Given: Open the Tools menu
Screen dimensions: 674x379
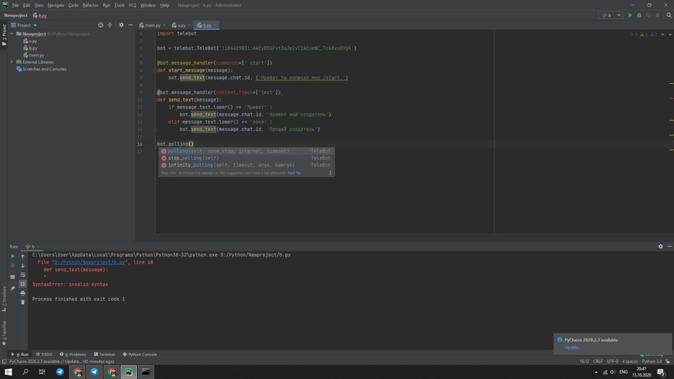Looking at the screenshot, I should click(120, 5).
